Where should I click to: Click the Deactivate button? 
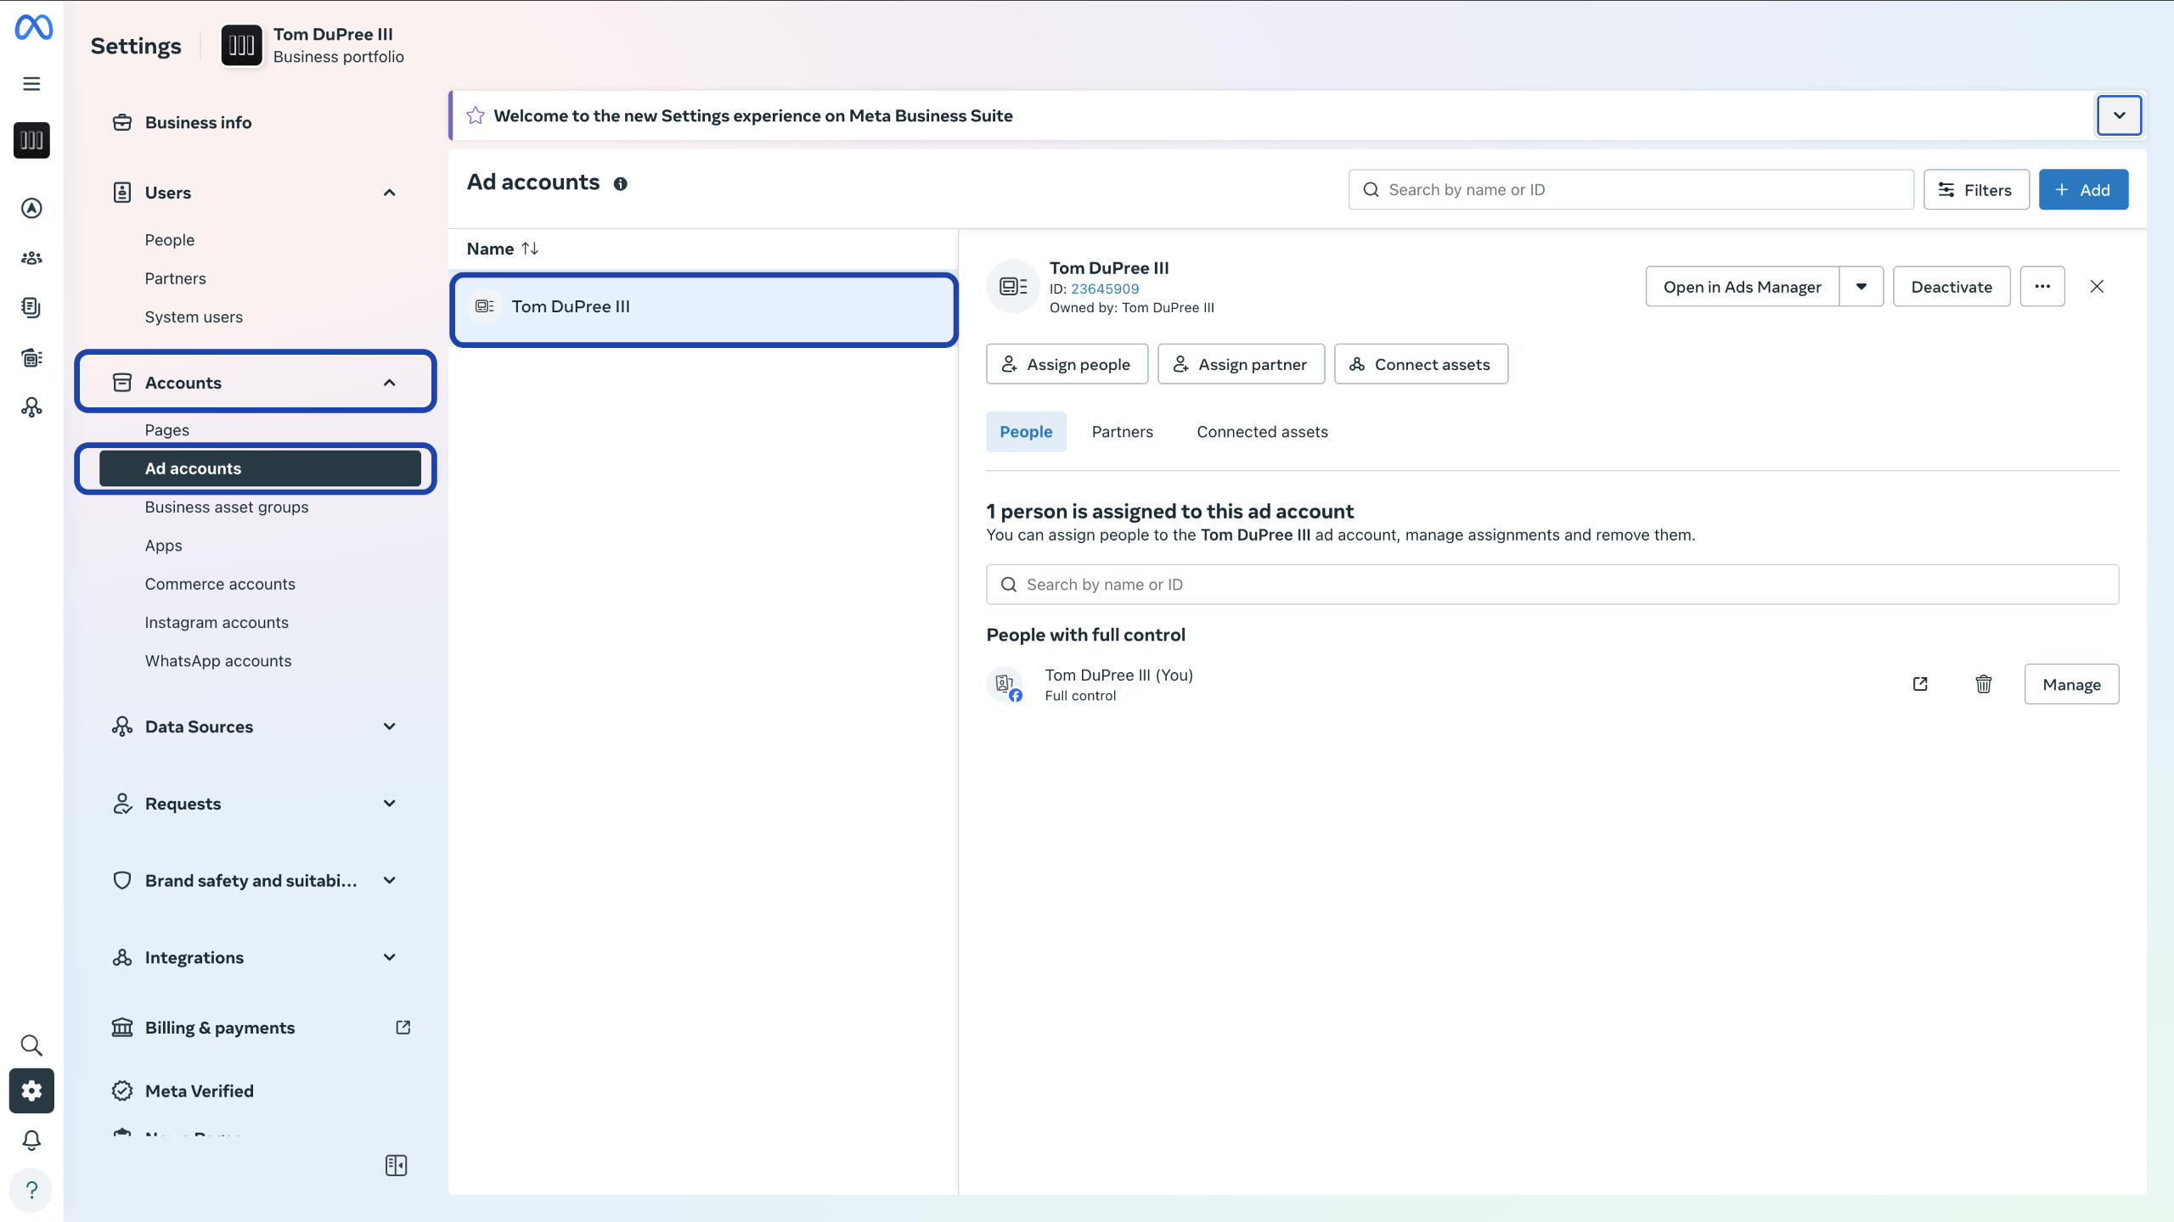[1951, 287]
